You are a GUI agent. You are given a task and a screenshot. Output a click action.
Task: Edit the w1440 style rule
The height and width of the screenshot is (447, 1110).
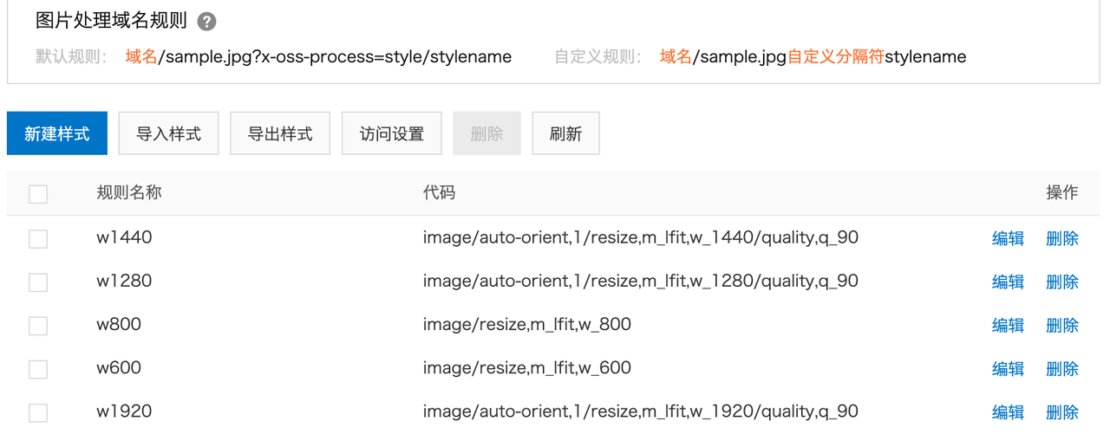(x=1008, y=238)
